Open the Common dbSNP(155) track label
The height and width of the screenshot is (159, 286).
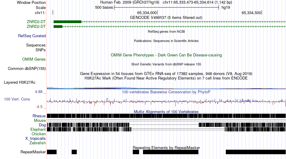[x=27, y=68]
